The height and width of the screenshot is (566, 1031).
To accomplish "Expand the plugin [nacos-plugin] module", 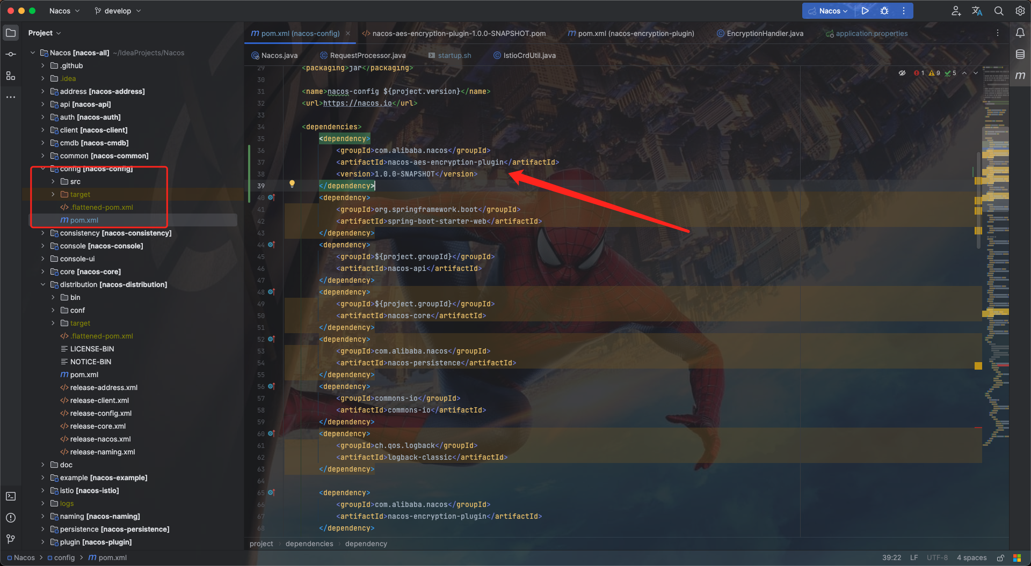I will [43, 542].
